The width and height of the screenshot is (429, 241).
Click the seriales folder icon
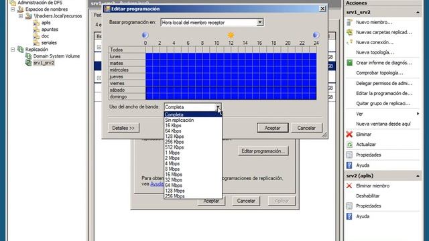pyautogui.click(x=36, y=43)
